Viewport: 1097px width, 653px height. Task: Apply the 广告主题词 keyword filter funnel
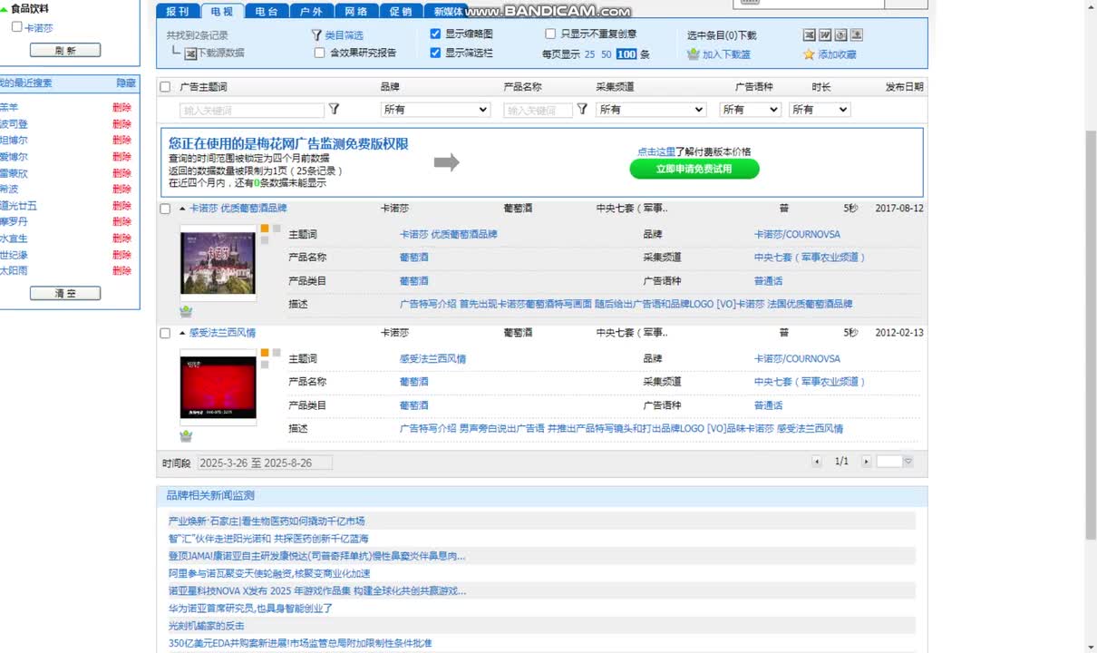click(x=334, y=109)
